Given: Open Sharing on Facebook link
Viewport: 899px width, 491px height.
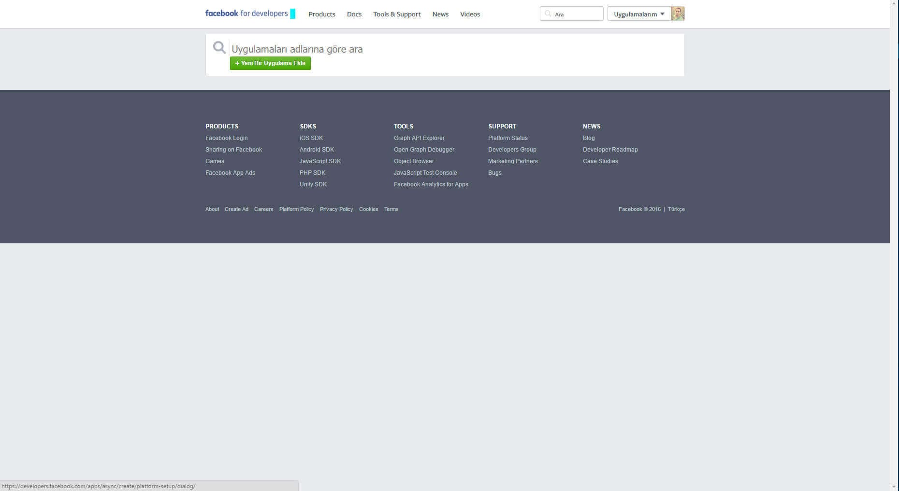Looking at the screenshot, I should point(233,150).
